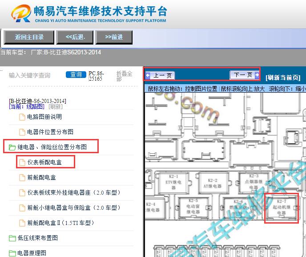The width and height of the screenshot is (306, 257).
Task: Click the page icon beside 电路图册说明
Action: [22, 117]
